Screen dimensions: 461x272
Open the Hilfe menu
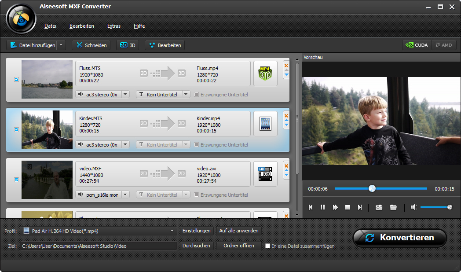(x=139, y=26)
